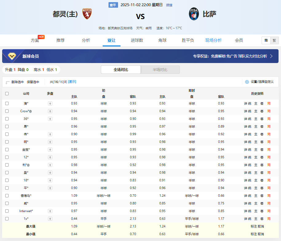Click the gold diamond VIP member icon
Viewport: 281px width, 241px height.
[x=13, y=56]
